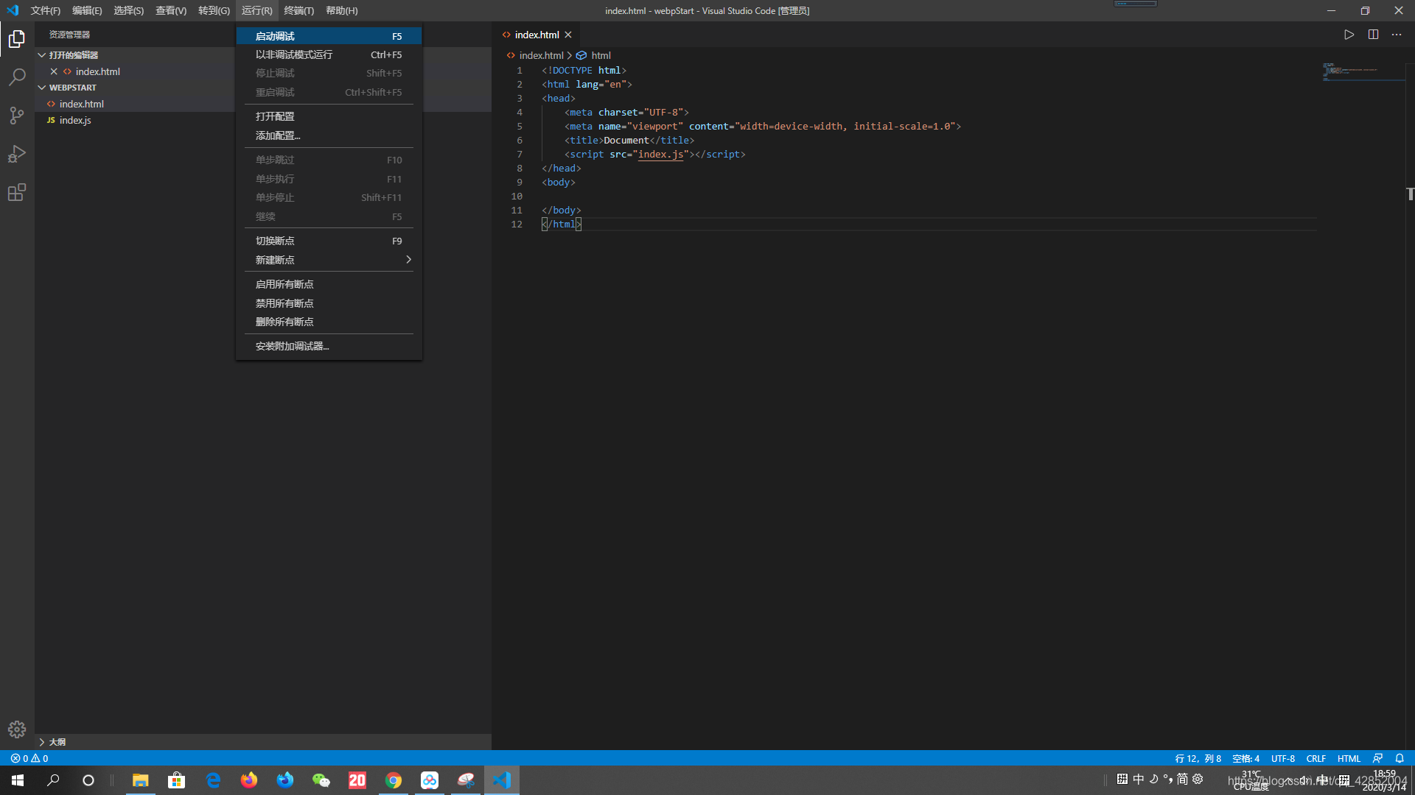1415x795 pixels.
Task: Change language mode via HTML status item
Action: point(1349,758)
